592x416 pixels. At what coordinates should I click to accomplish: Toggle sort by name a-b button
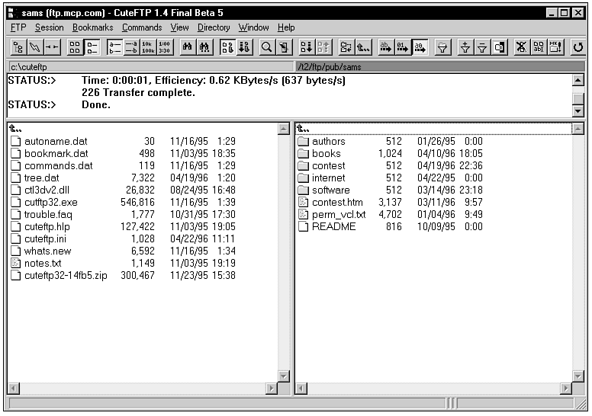pos(114,47)
